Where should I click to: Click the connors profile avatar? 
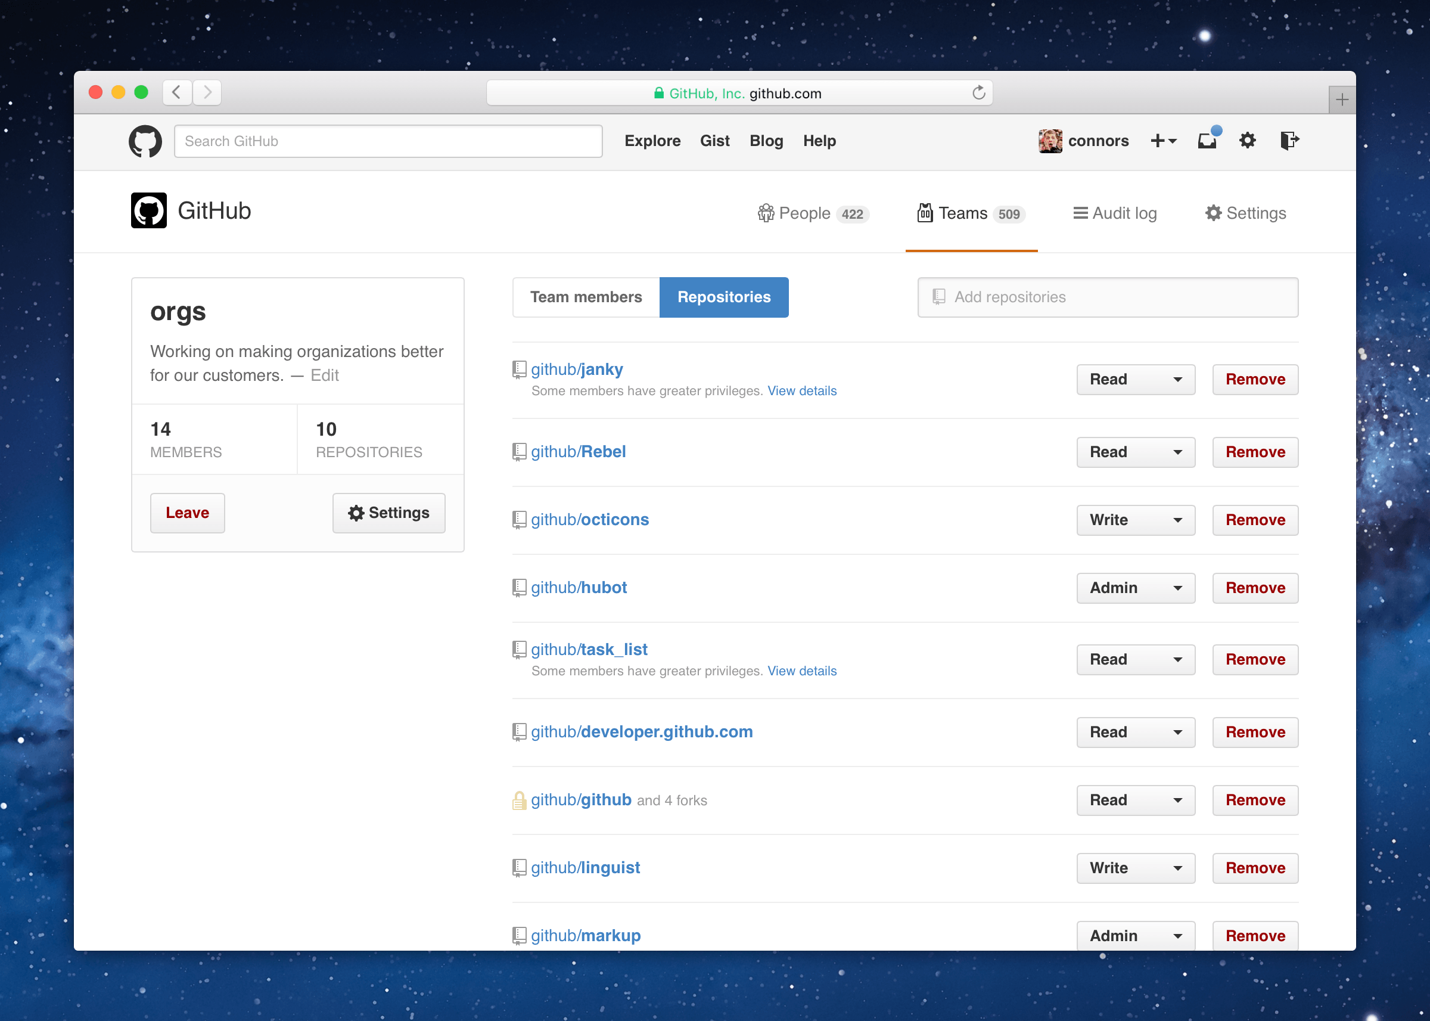pyautogui.click(x=1050, y=141)
